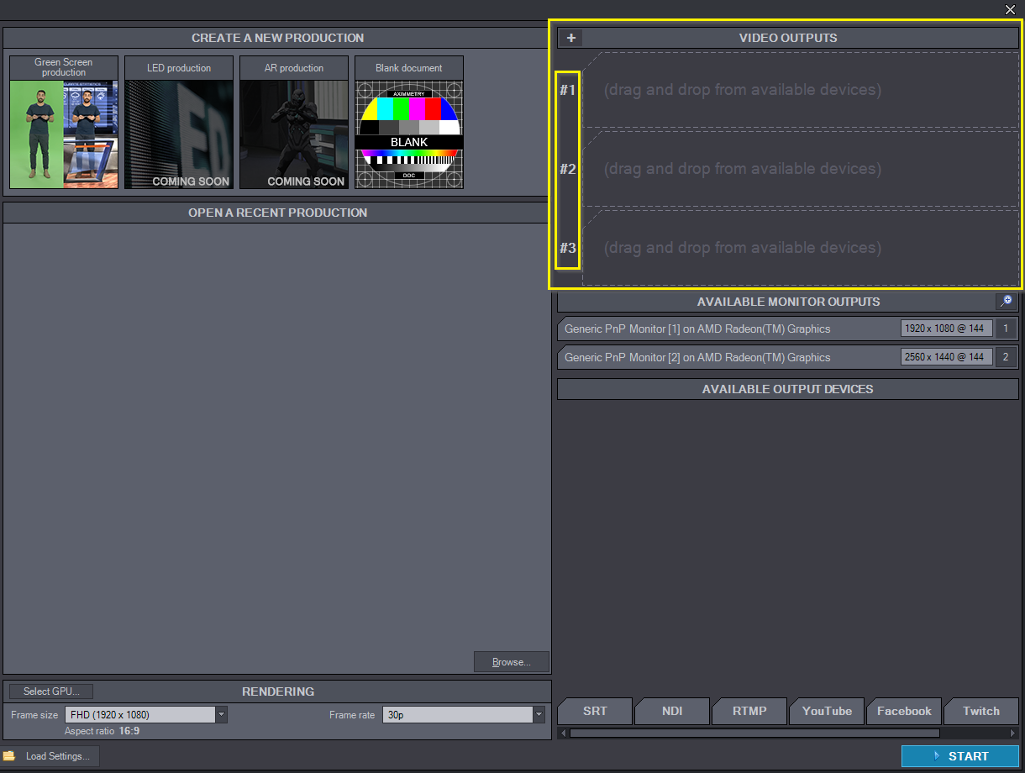The width and height of the screenshot is (1025, 773).
Task: Click the plus icon in Video Outputs
Action: tap(570, 38)
